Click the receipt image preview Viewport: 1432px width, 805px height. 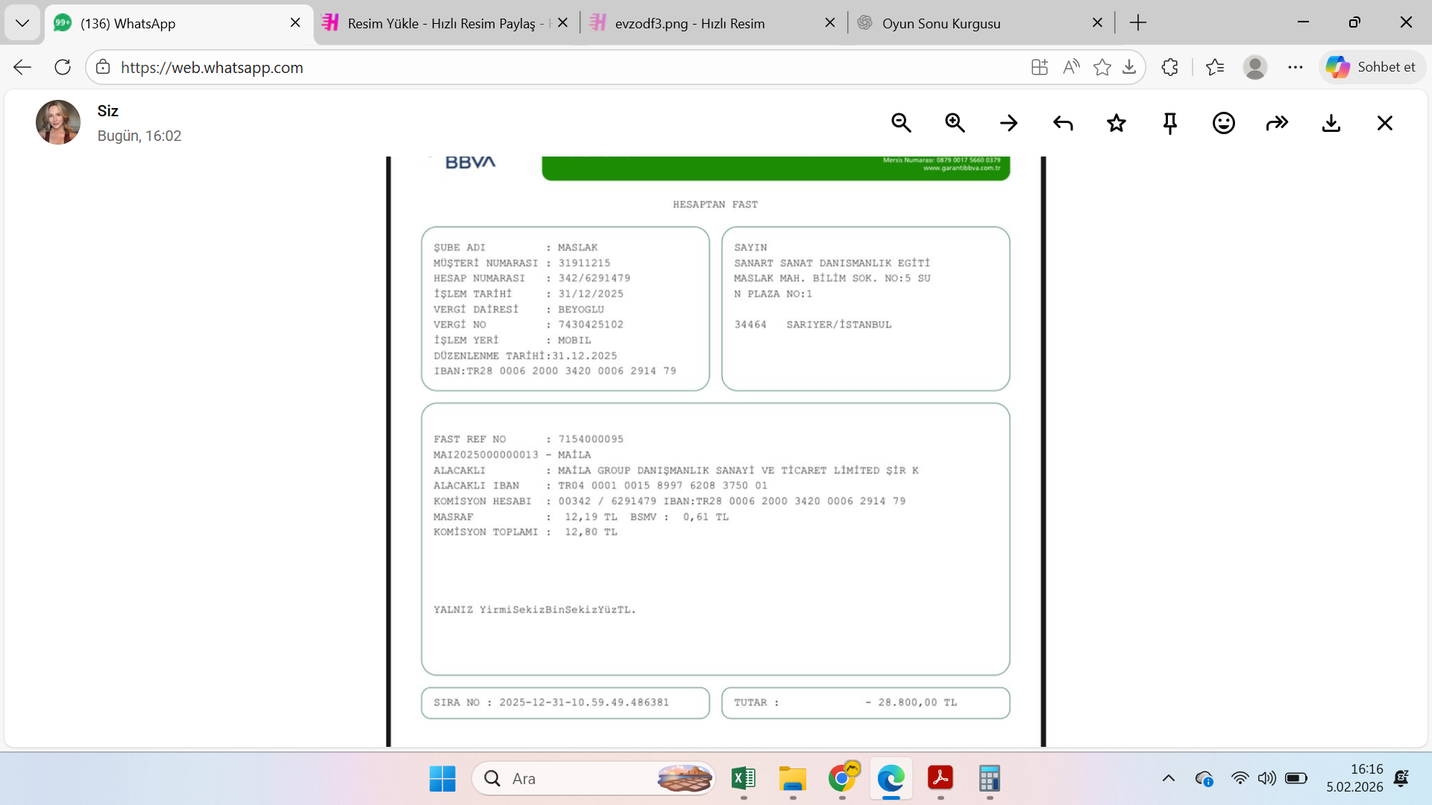716,452
